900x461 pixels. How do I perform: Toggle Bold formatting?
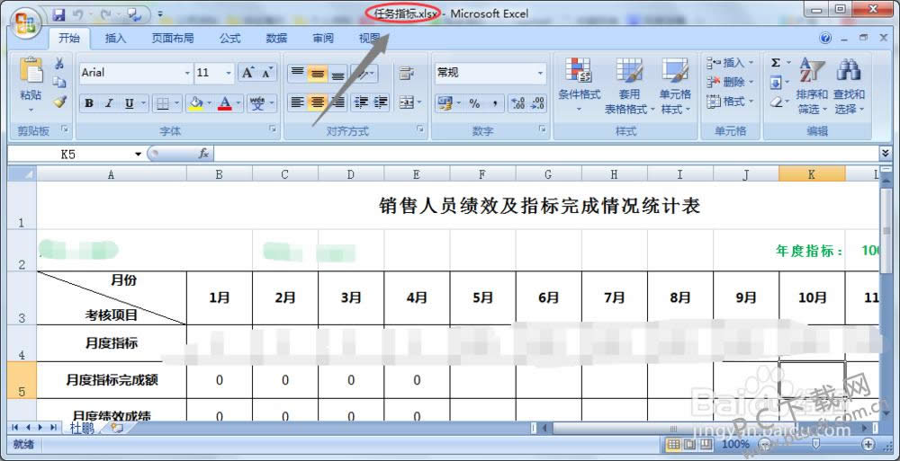[89, 103]
